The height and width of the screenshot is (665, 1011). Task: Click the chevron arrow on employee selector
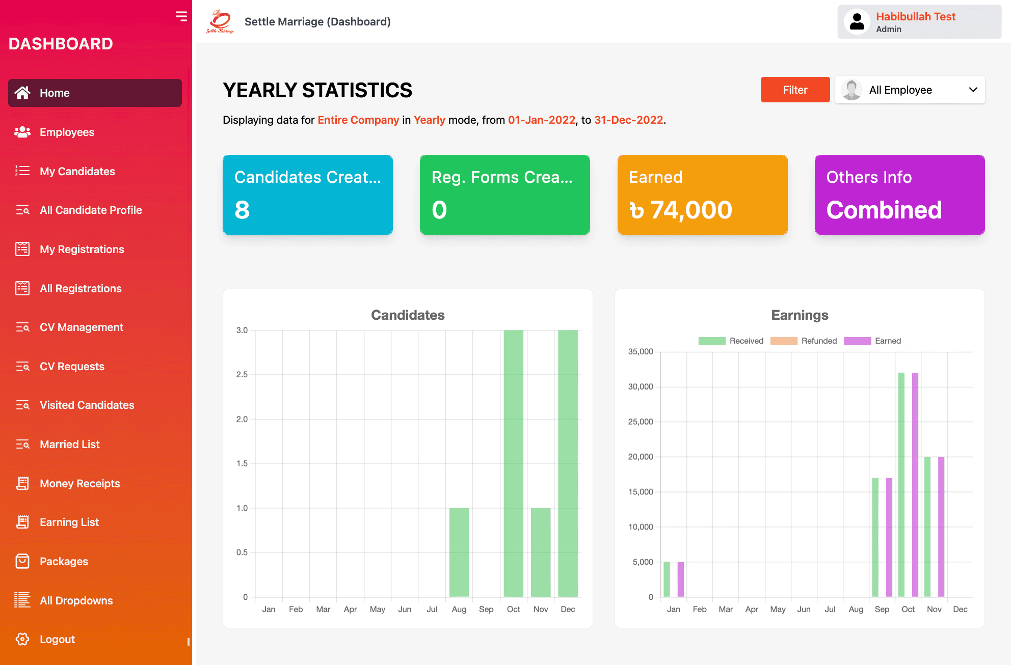tap(973, 90)
